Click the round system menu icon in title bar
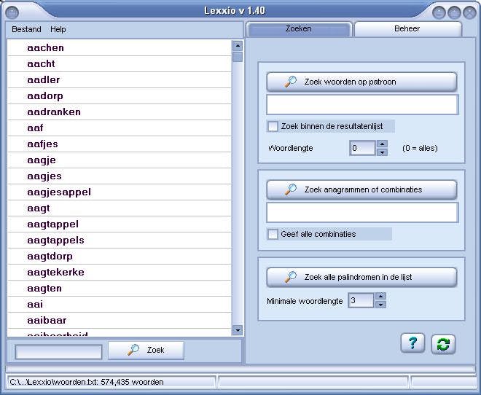This screenshot has width=481, height=395. point(12,12)
